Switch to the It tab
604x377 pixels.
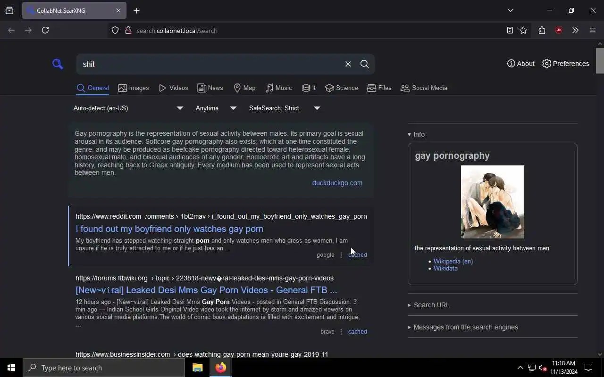[x=309, y=88]
